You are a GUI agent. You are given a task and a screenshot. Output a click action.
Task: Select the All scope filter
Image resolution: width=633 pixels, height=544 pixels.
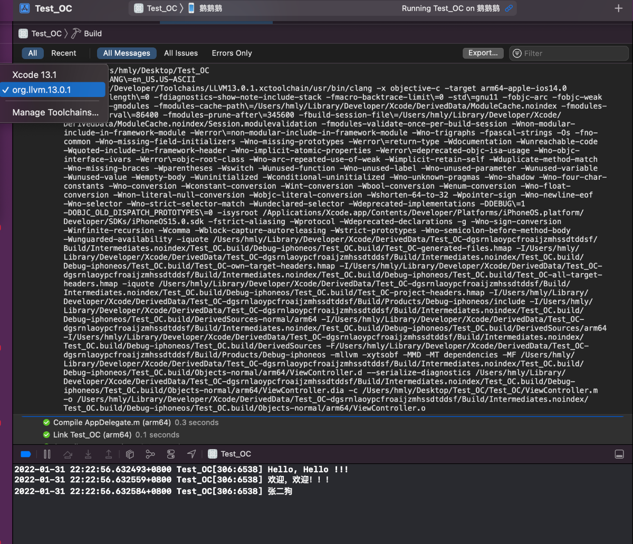point(33,53)
